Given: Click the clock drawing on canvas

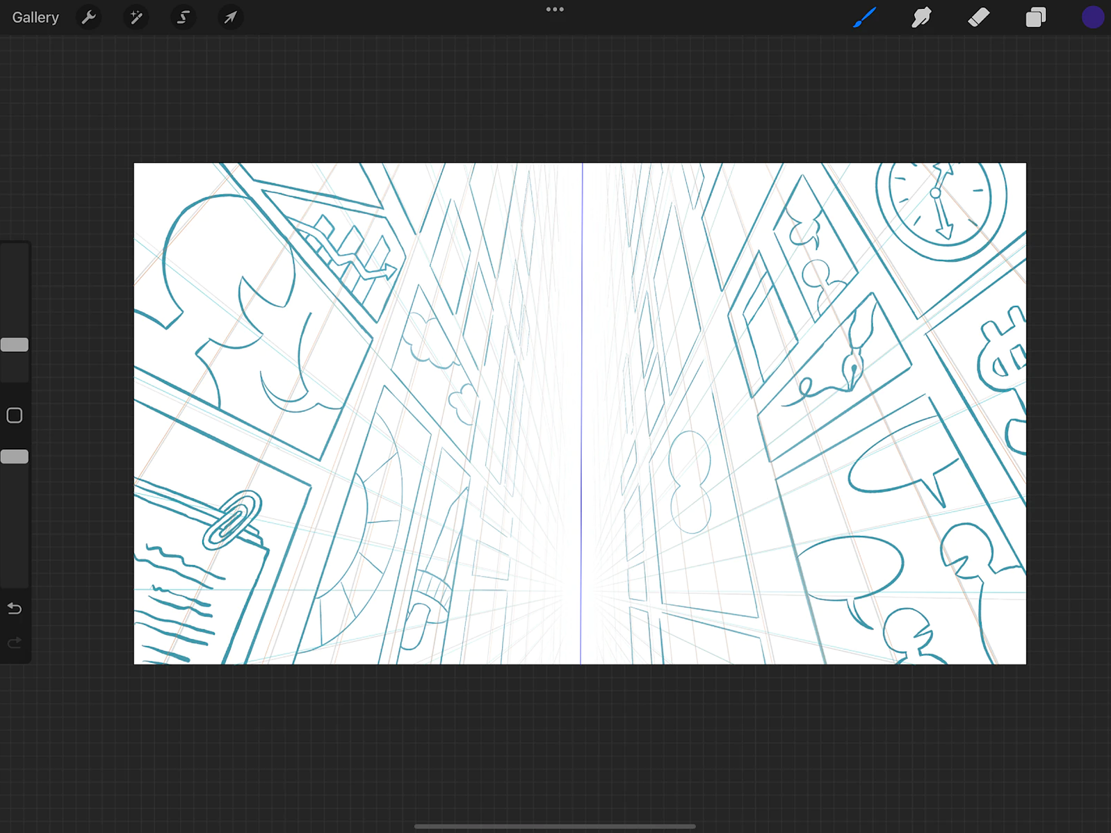Looking at the screenshot, I should [x=941, y=211].
